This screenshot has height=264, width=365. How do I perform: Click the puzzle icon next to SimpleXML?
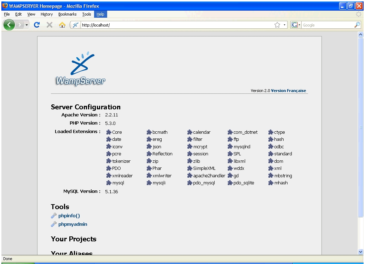point(190,168)
